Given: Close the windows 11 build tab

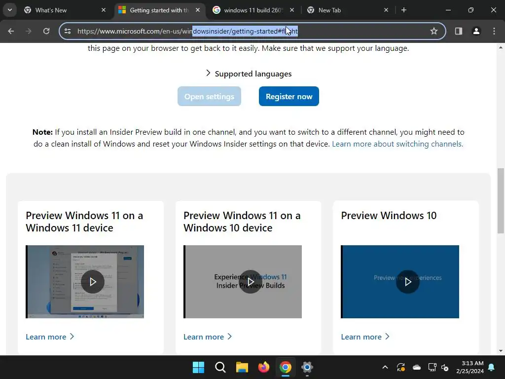Looking at the screenshot, I should tap(292, 10).
